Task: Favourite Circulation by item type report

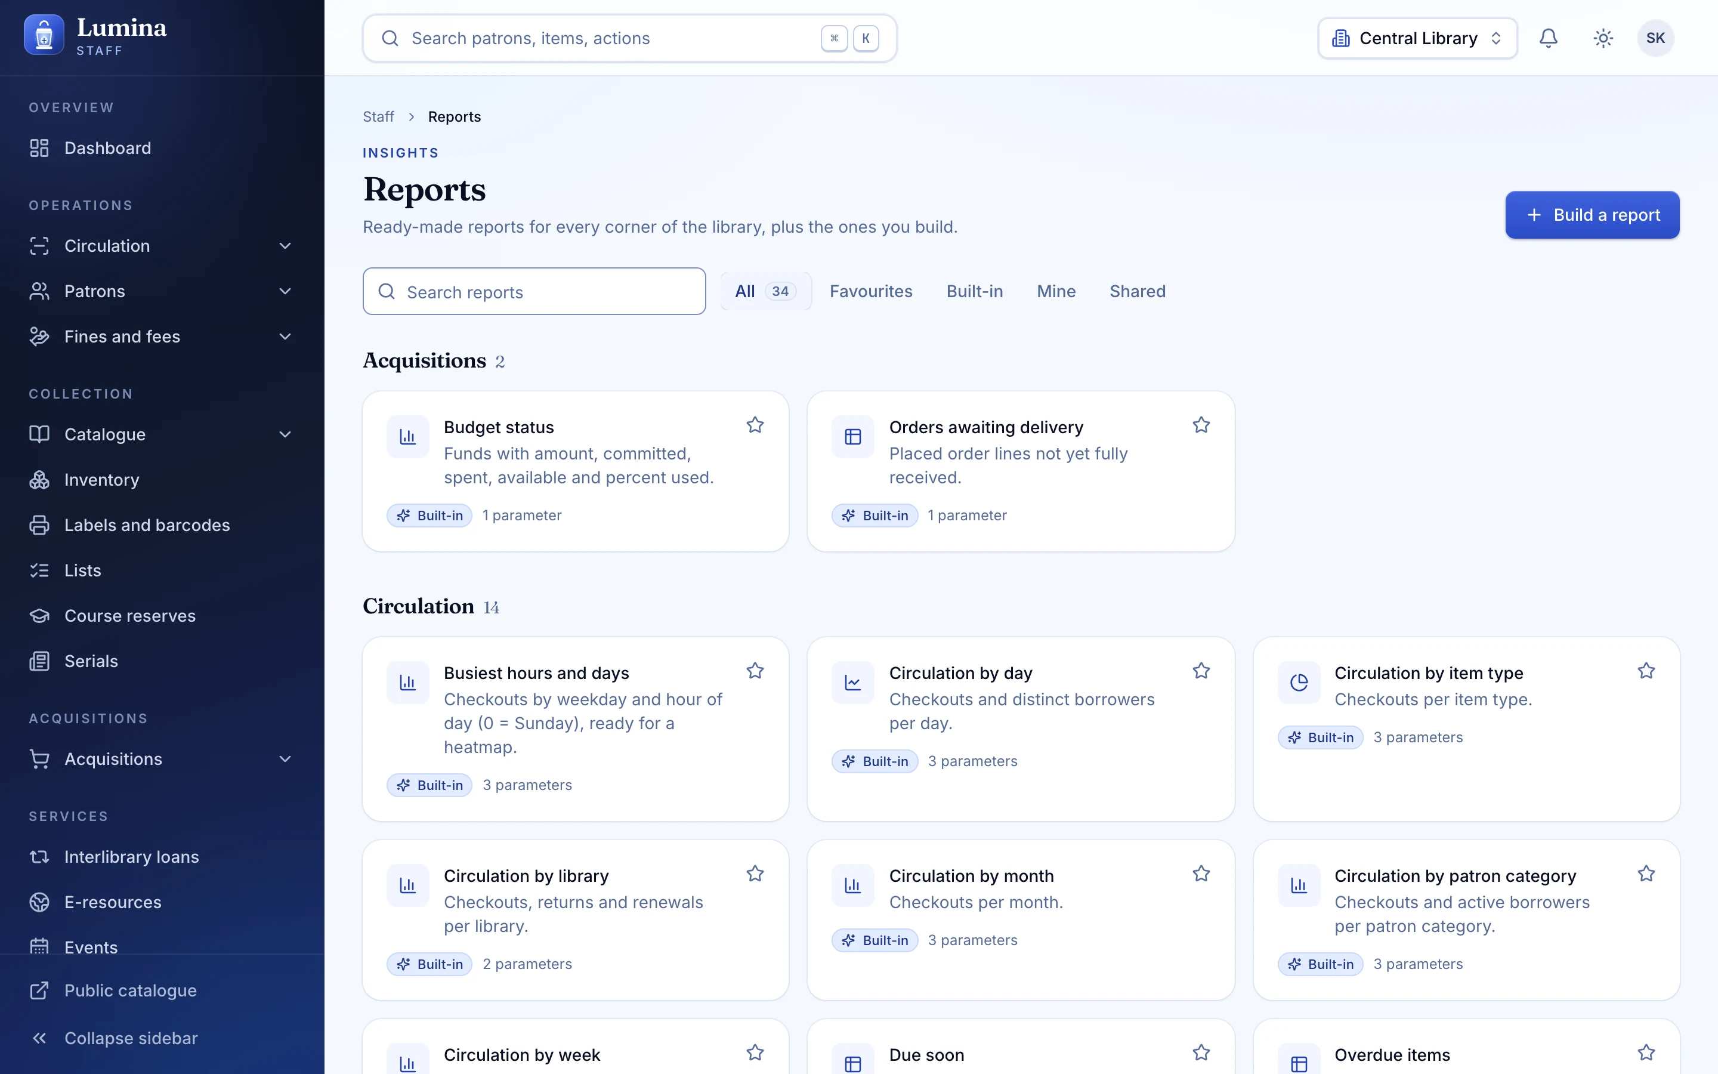Action: (x=1646, y=671)
